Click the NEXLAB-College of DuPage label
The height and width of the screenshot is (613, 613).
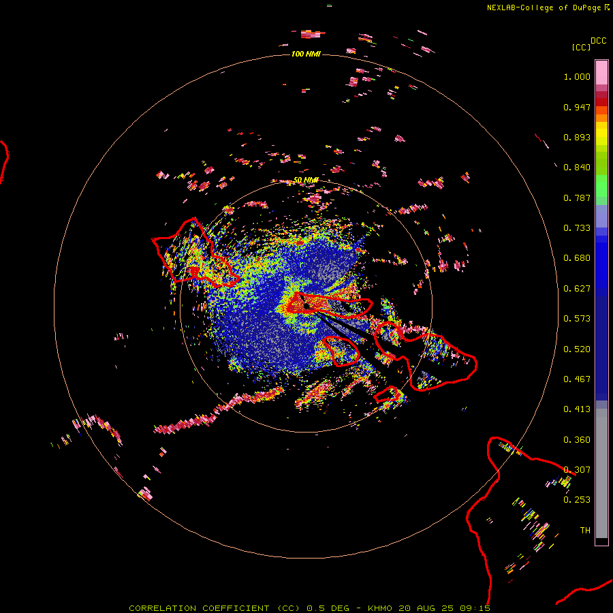tap(544, 7)
